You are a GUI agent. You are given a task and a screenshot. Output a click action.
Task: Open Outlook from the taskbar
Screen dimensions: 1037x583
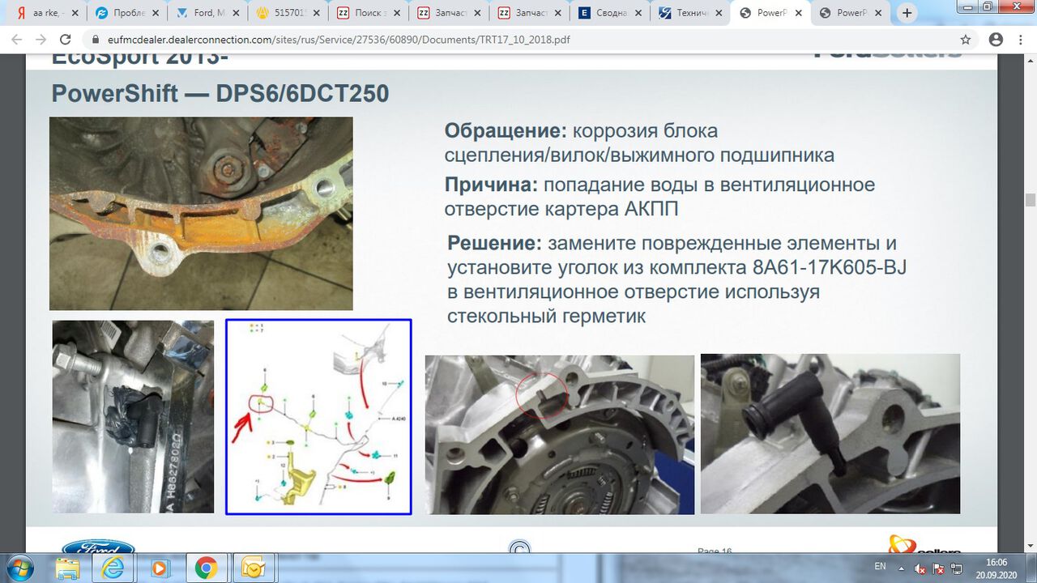coord(253,568)
